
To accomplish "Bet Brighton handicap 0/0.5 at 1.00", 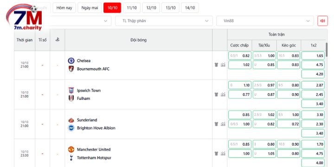I will (240, 124).
